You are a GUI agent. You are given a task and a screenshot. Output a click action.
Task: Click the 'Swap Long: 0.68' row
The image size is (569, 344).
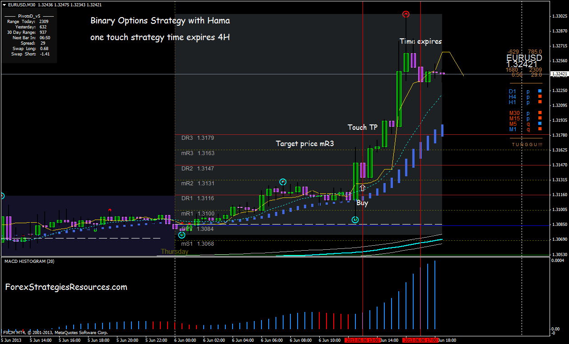pyautogui.click(x=31, y=48)
